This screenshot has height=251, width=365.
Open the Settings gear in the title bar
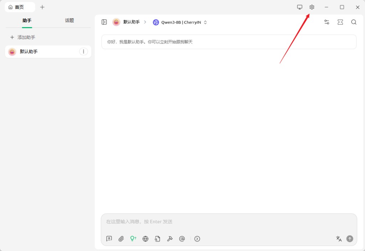[312, 7]
